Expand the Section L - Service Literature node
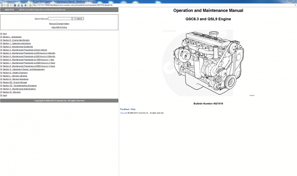297x176 pixels. [x=1, y=76]
